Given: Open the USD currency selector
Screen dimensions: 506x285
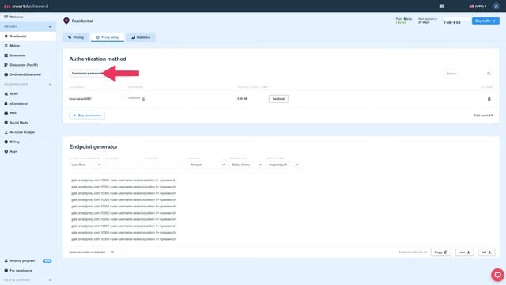Looking at the screenshot, I should (x=478, y=6).
